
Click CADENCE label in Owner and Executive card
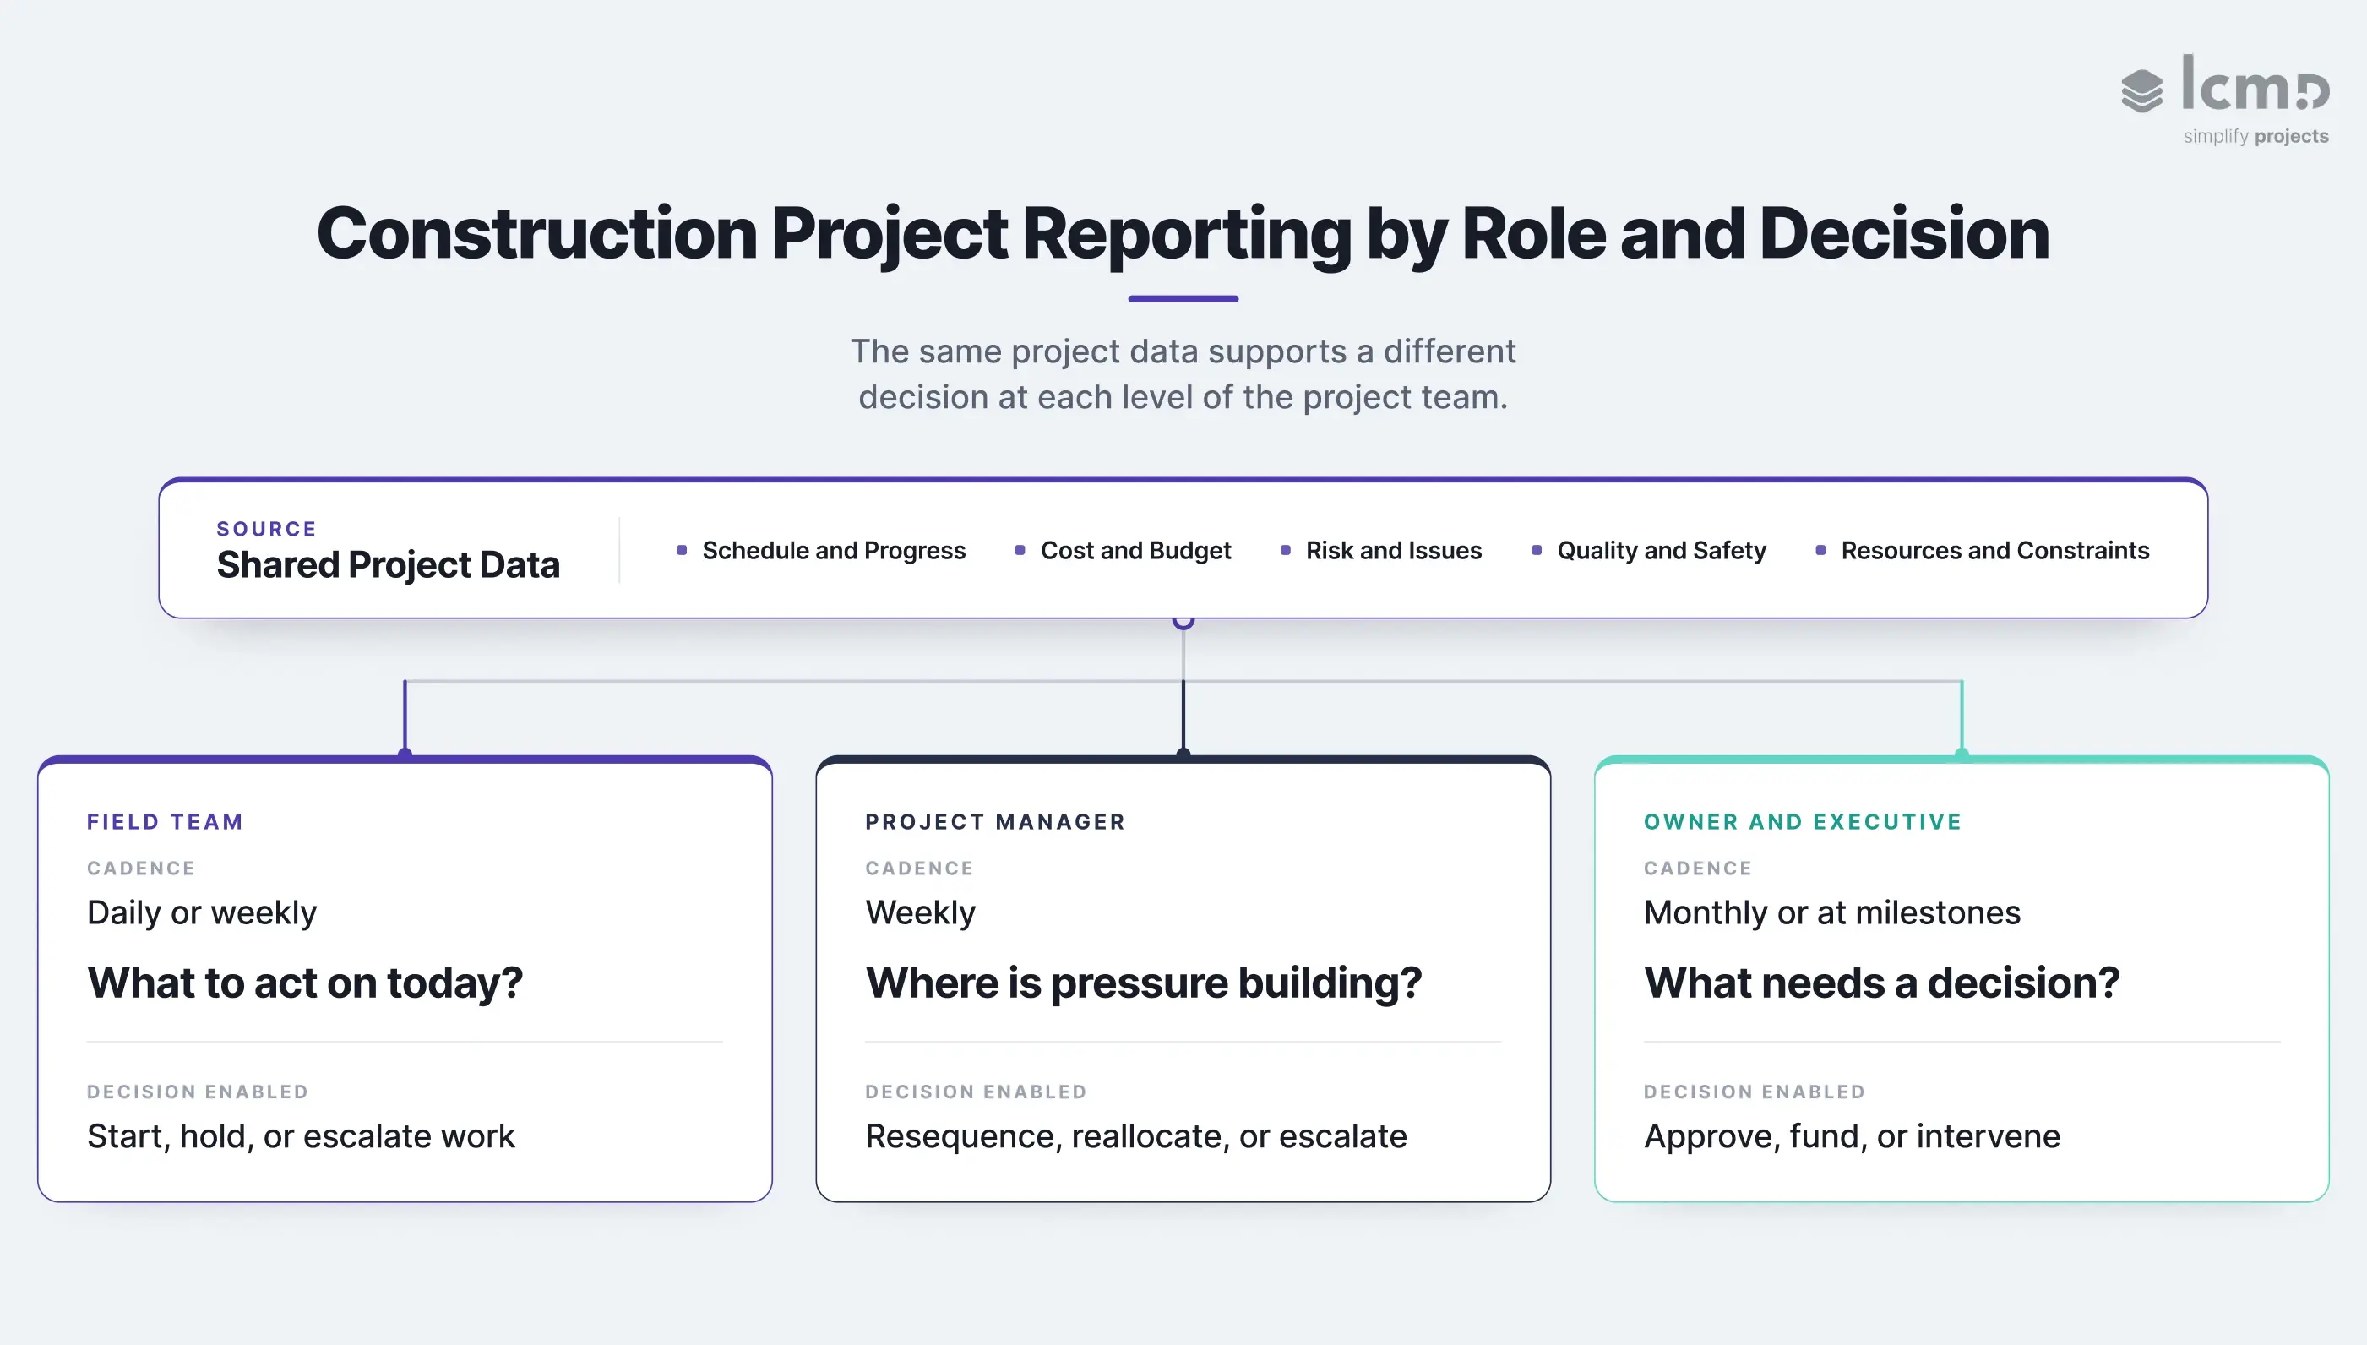pyautogui.click(x=1698, y=869)
